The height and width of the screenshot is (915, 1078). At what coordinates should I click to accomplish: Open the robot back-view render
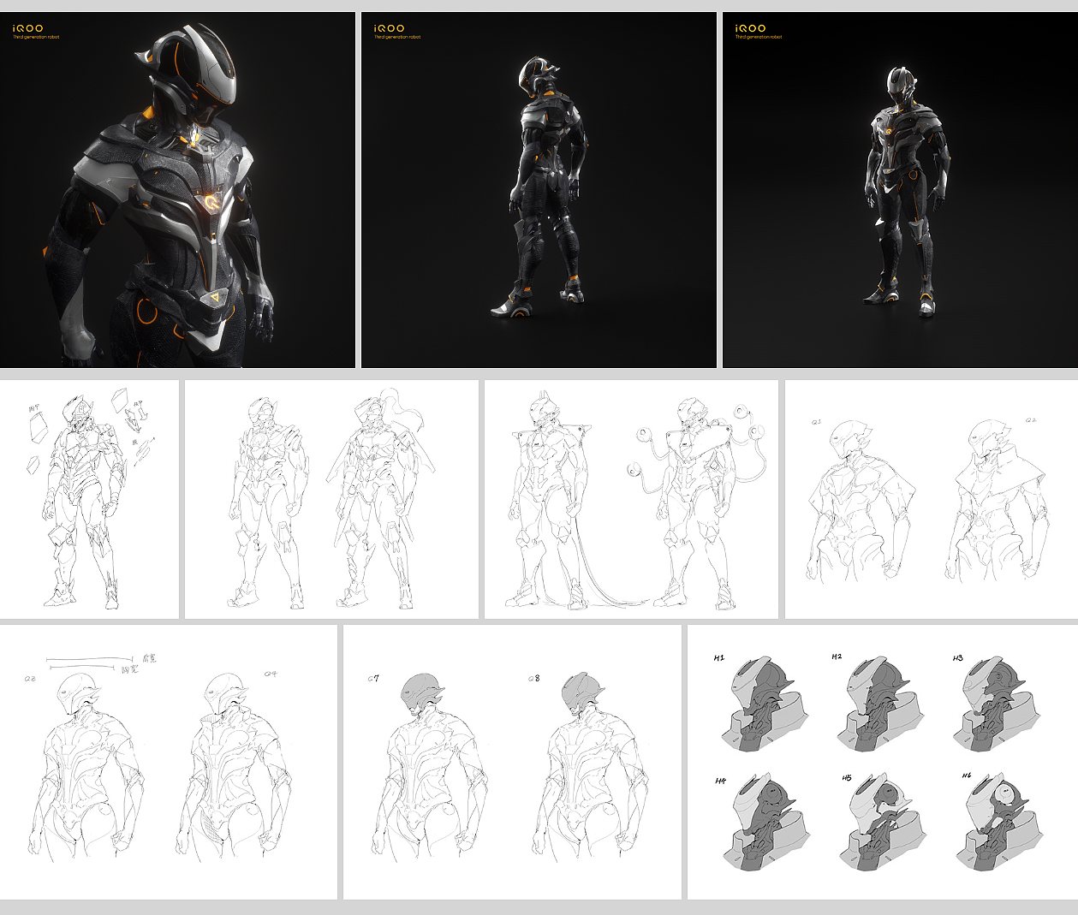point(539,190)
